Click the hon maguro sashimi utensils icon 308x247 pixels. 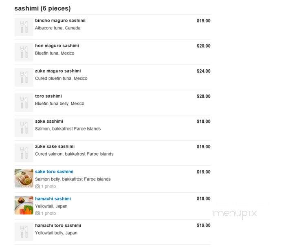[x=24, y=52]
